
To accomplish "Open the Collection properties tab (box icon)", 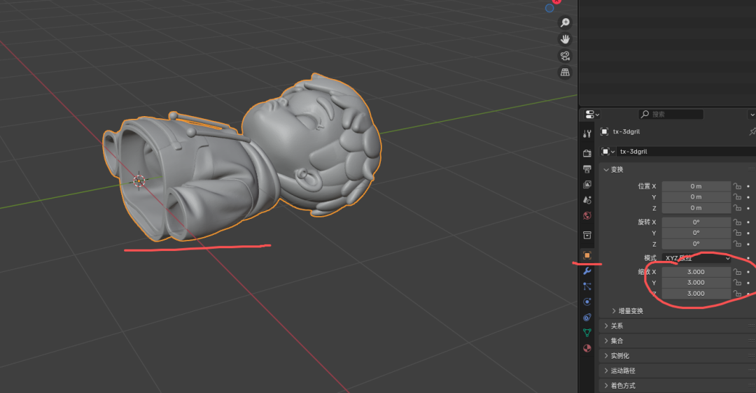I will 587,235.
